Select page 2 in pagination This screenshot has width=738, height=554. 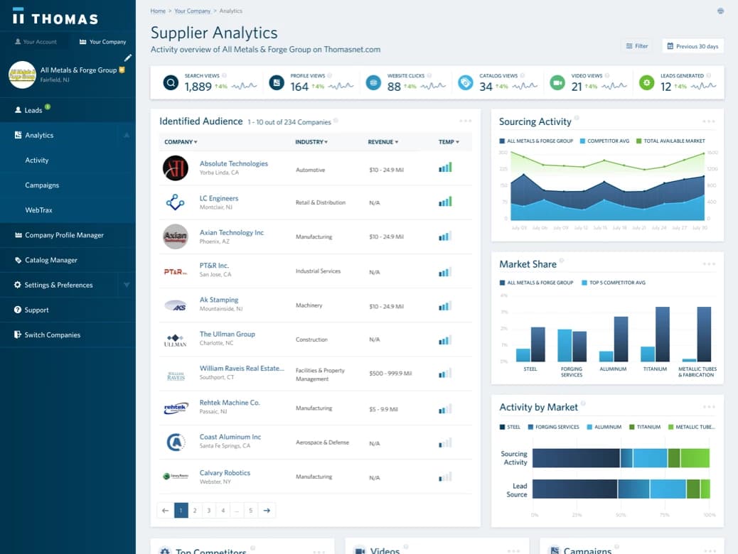[195, 510]
